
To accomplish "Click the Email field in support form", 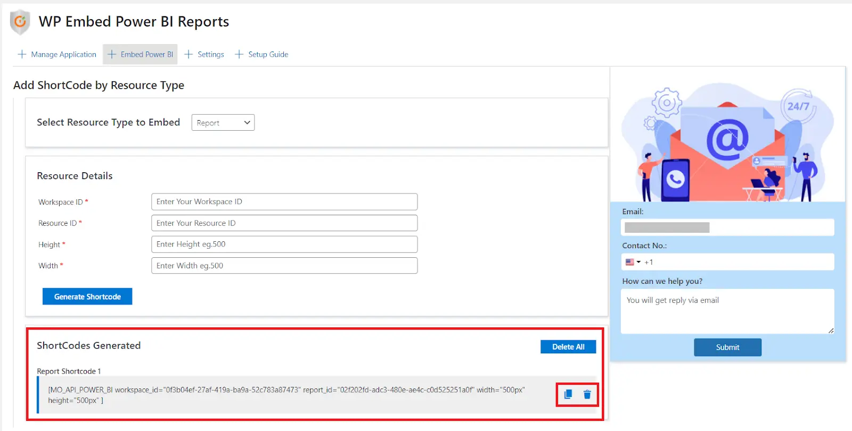I will pyautogui.click(x=727, y=227).
